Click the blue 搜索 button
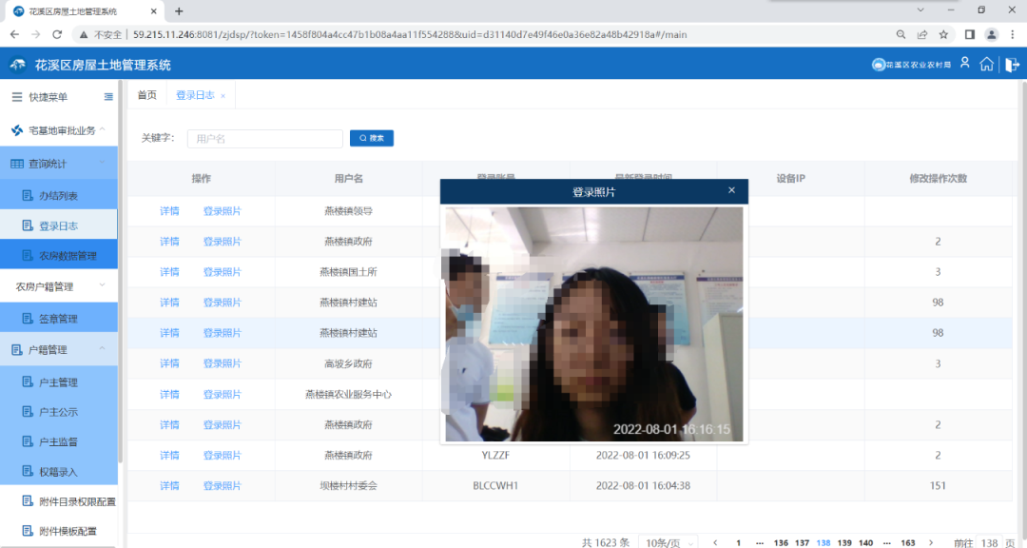This screenshot has height=548, width=1027. (372, 138)
